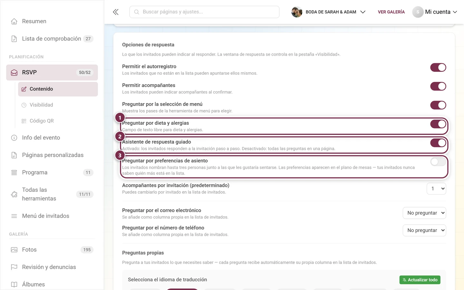This screenshot has height=290, width=464.
Task: Click the Contenido edit pencil icon
Action: [24, 89]
